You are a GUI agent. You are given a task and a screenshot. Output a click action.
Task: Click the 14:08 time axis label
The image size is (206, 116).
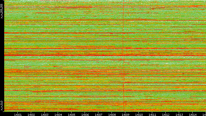pyautogui.click(x=112, y=115)
